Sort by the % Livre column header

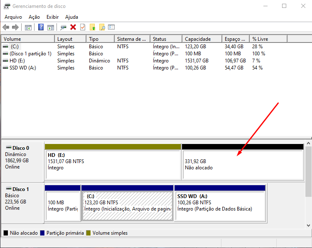[268, 39]
